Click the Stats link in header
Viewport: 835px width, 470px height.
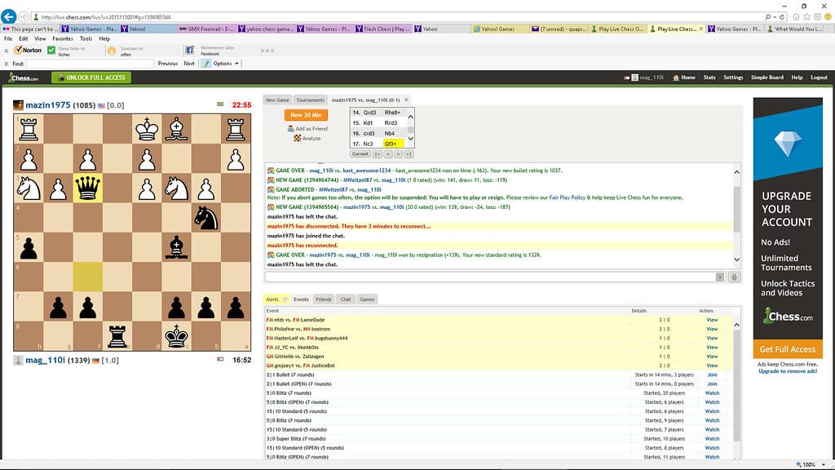tap(709, 78)
